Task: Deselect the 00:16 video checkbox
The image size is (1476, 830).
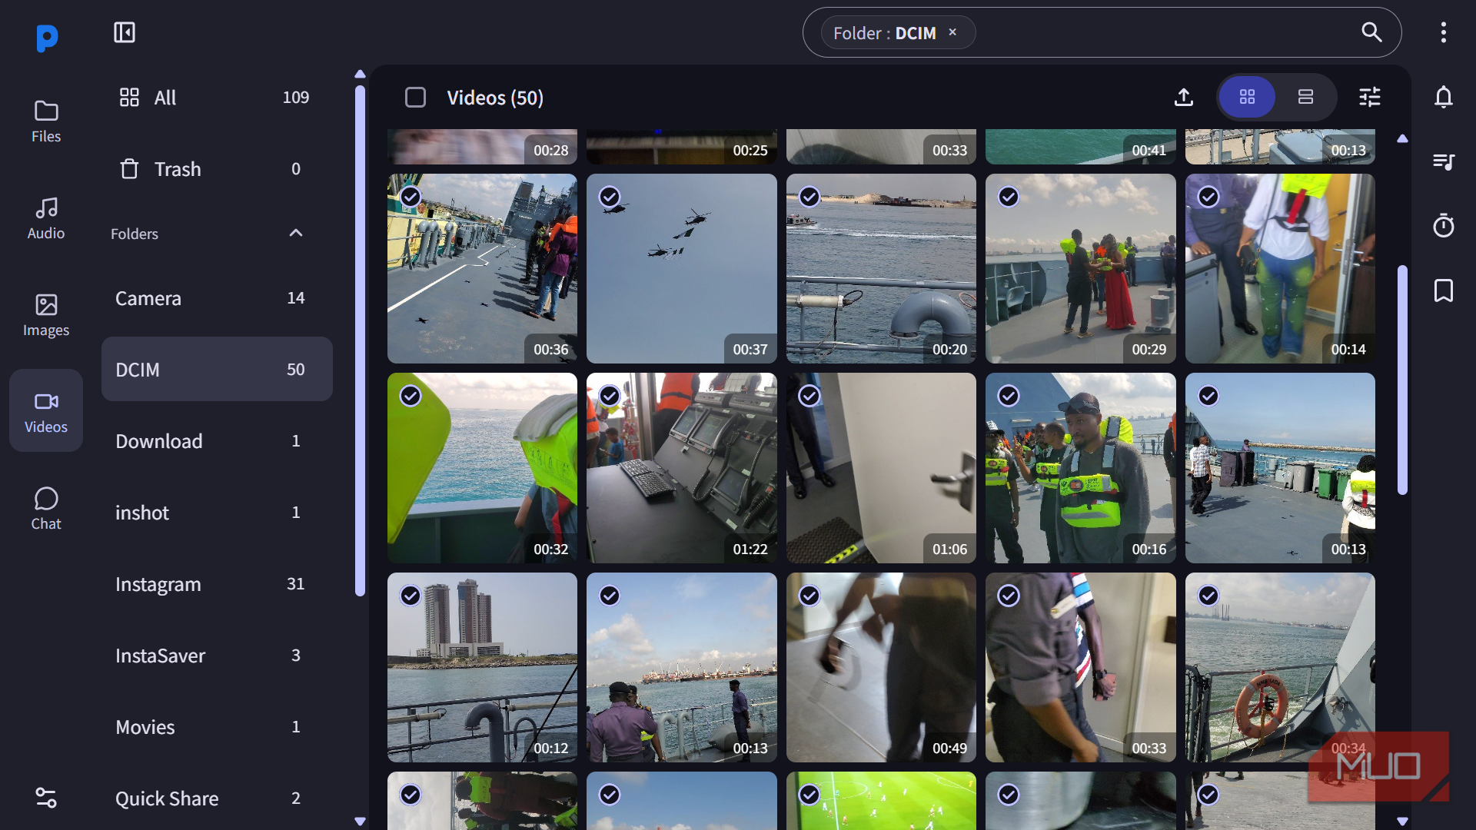Action: tap(1009, 396)
